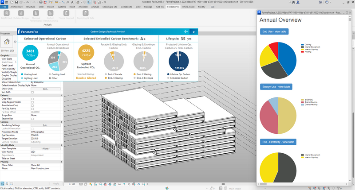Click the Detail Level icon in view control bar

[81, 184]
